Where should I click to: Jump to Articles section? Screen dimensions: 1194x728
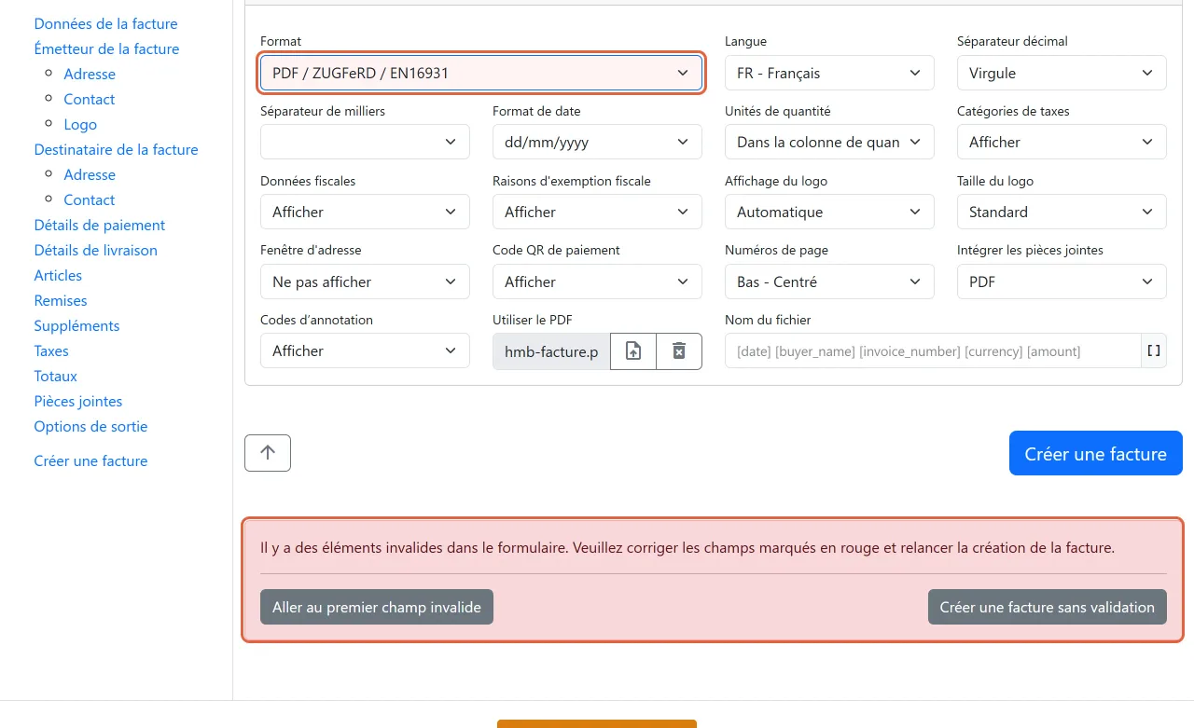(58, 275)
